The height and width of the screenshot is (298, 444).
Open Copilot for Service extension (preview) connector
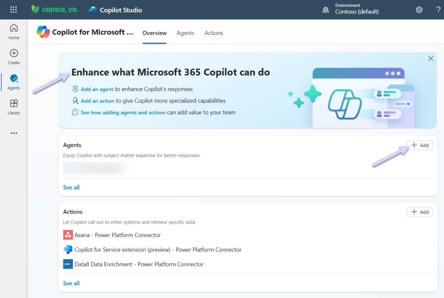click(158, 249)
